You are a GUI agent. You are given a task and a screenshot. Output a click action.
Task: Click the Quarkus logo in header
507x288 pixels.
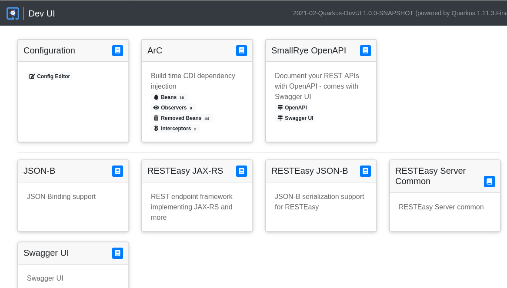tap(13, 13)
